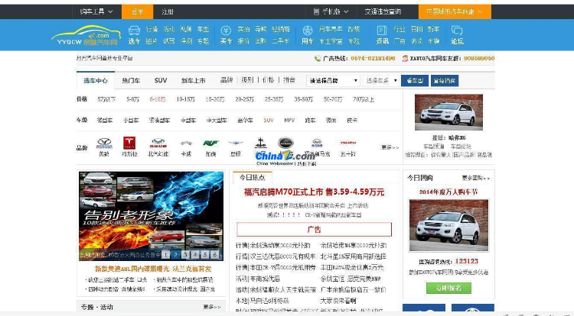Open the 选择车系 series combo box
Image resolution: width=574 pixels, height=316 pixels.
click(x=381, y=81)
